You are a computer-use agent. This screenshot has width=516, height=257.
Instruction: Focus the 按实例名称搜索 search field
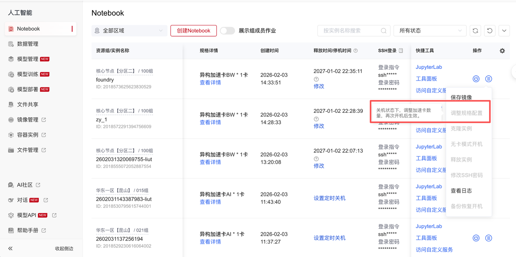[x=349, y=31]
